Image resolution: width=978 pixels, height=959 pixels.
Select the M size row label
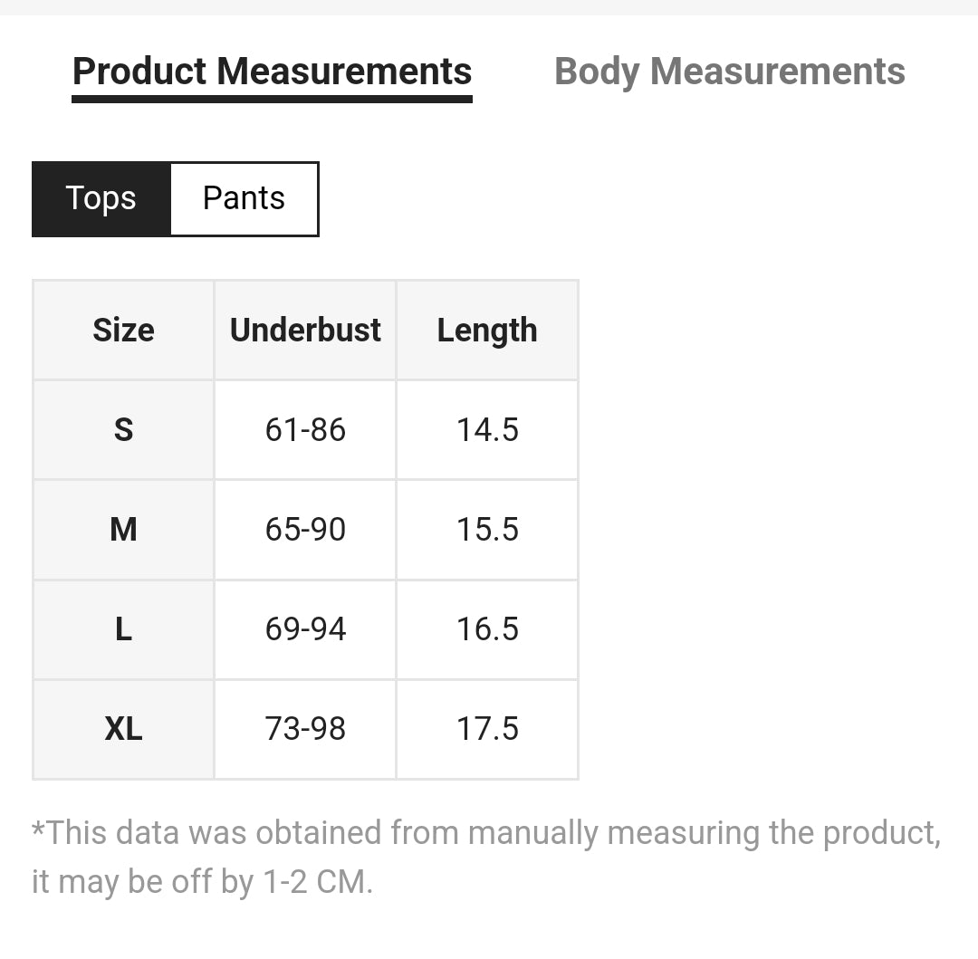tap(123, 529)
